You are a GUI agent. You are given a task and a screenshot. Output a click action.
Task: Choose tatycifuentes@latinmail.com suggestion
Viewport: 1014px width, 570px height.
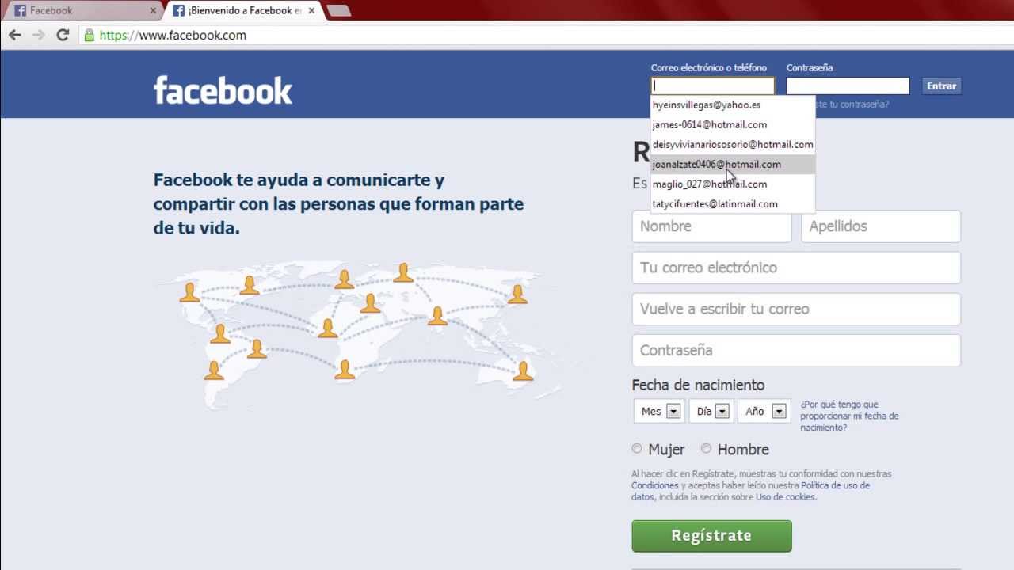(733, 203)
